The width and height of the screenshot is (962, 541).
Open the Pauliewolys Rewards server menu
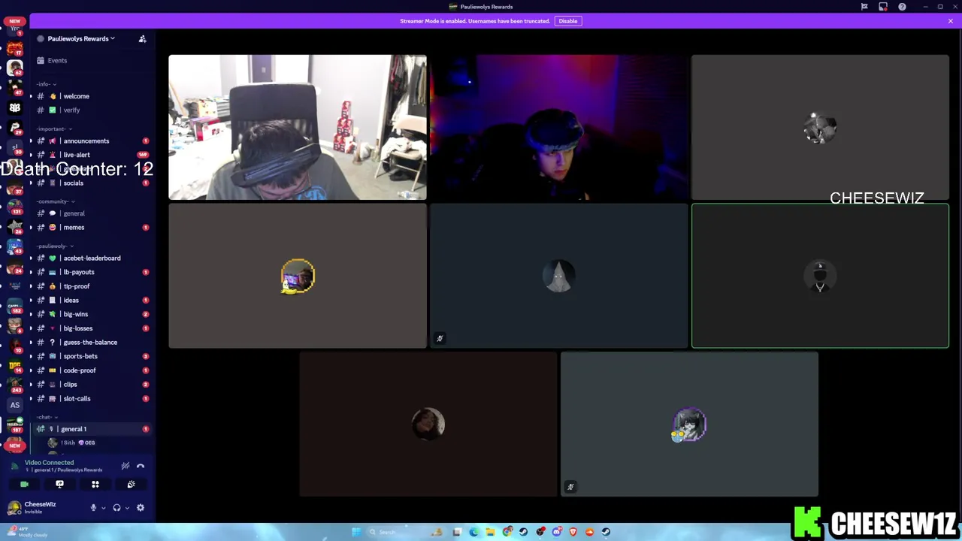pyautogui.click(x=81, y=38)
